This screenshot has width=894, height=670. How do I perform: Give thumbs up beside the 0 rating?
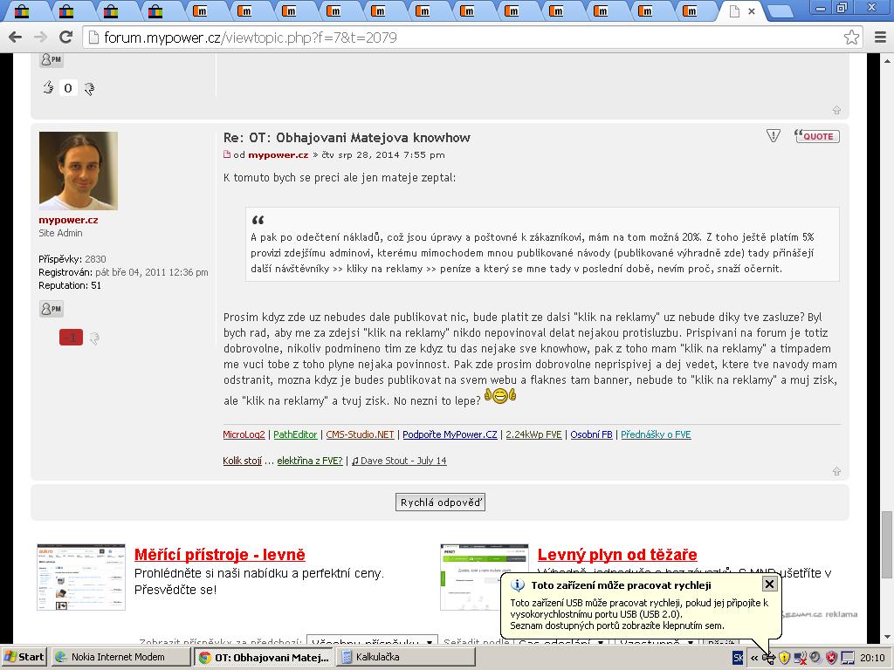coord(48,87)
